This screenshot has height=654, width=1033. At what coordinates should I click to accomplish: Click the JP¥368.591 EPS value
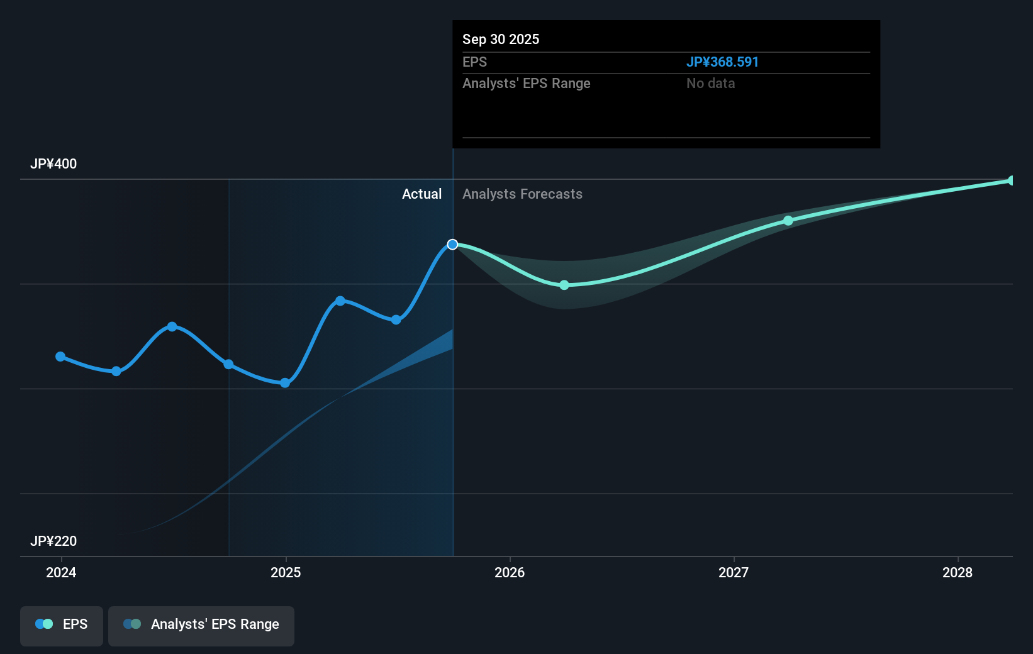tap(722, 62)
